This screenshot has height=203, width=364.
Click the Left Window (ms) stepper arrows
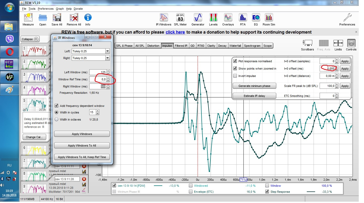(108, 72)
